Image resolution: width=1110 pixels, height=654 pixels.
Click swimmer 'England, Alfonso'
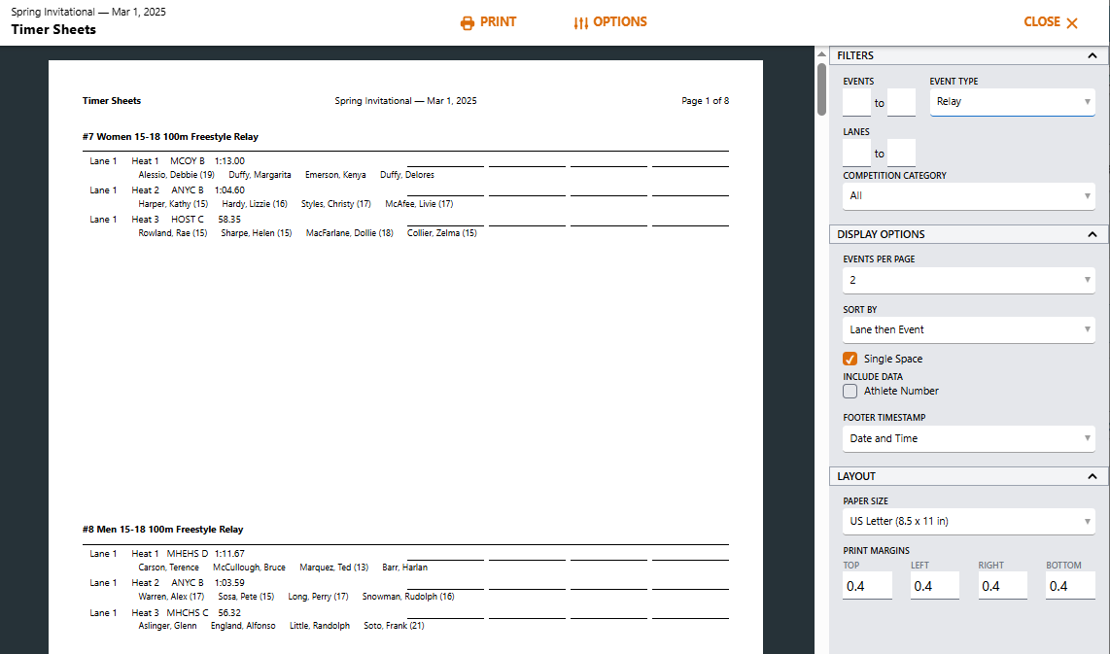coord(243,626)
